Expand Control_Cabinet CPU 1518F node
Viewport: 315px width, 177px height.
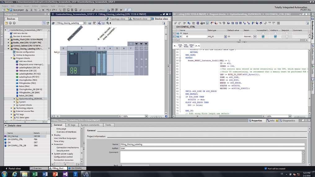[x=8, y=46]
